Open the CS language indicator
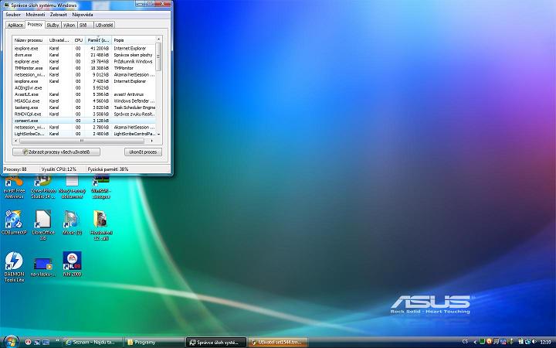Screen dimensions: 556x348 tap(465, 342)
